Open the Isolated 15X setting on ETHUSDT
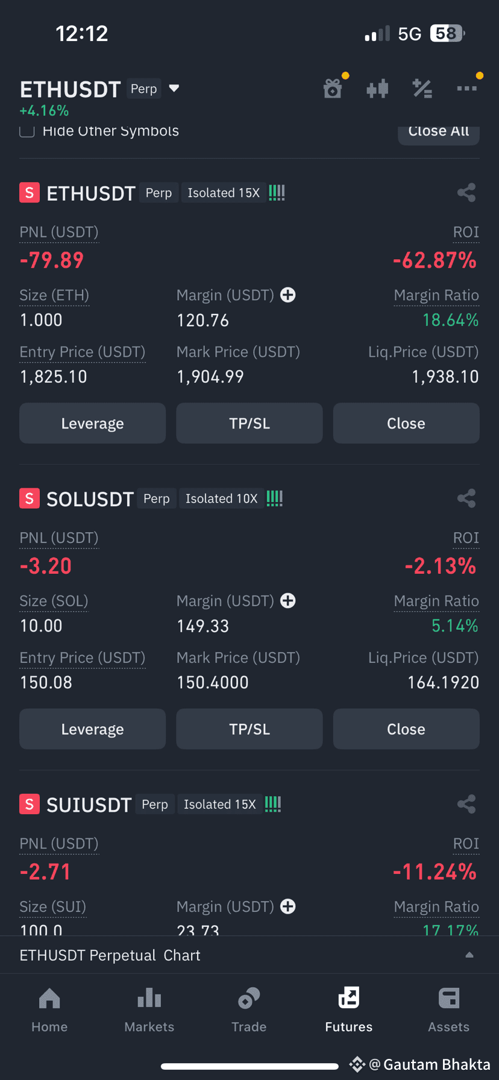Image resolution: width=499 pixels, height=1080 pixels. 224,193
